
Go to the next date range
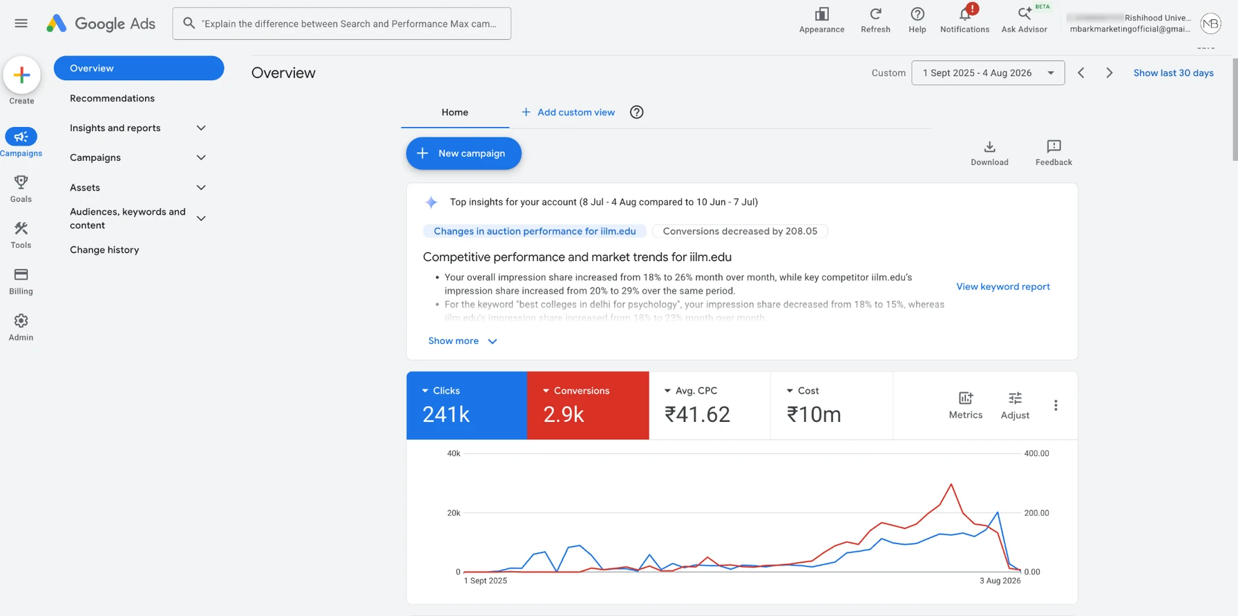click(x=1109, y=73)
